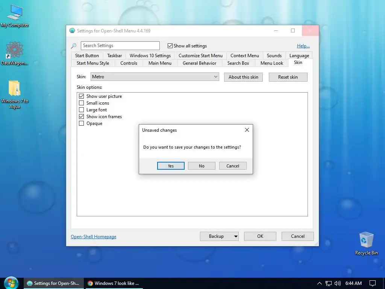385x289 pixels.
Task: Open the Main Menu tab
Action: (x=160, y=63)
